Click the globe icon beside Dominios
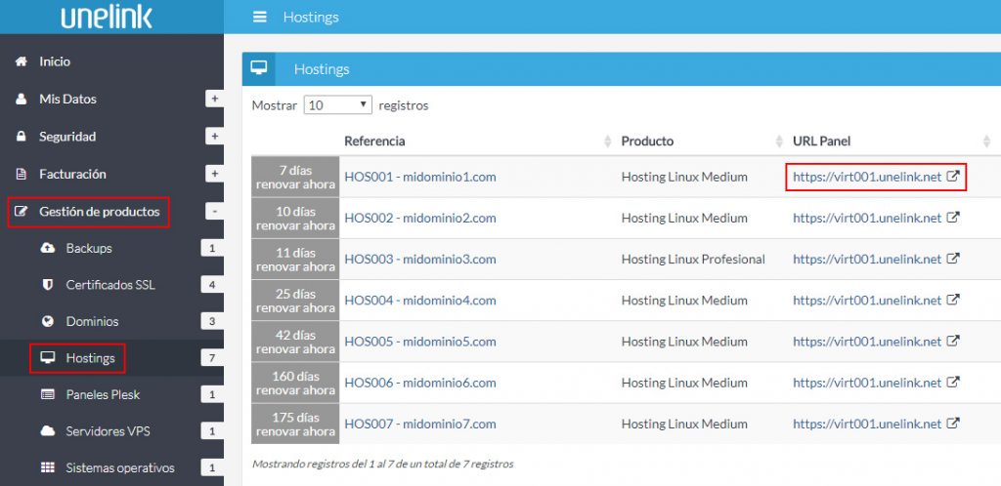1001x486 pixels. point(48,322)
